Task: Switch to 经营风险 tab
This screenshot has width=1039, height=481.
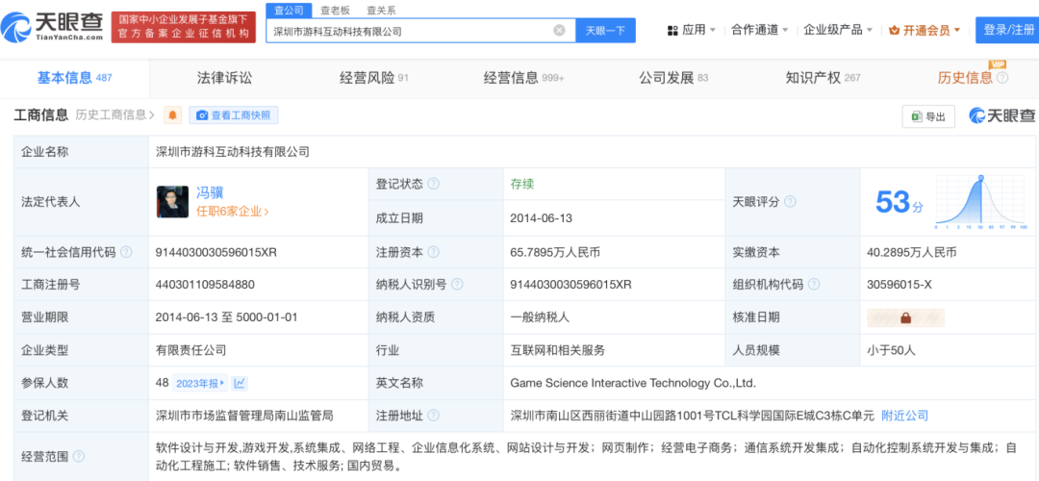Action: (373, 78)
